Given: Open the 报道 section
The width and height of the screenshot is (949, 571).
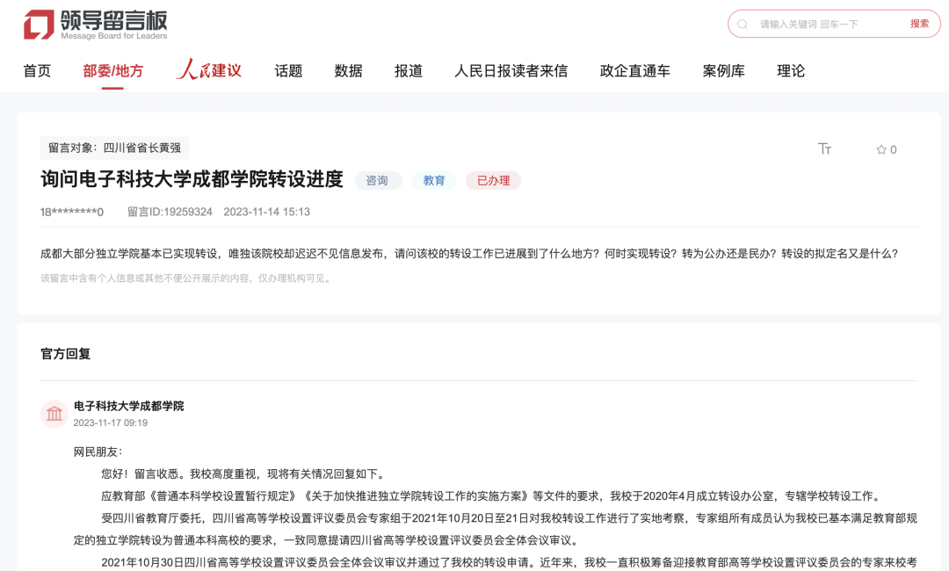Looking at the screenshot, I should [408, 70].
